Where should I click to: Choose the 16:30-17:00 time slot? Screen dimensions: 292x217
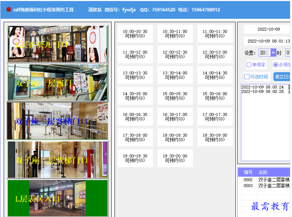175,117
